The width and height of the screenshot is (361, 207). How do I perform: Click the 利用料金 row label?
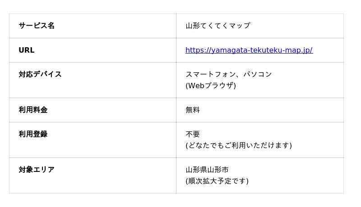pyautogui.click(x=33, y=110)
